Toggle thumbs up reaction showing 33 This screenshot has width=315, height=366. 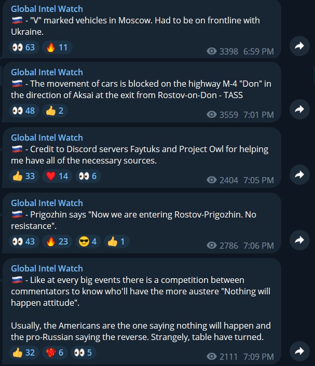24,176
